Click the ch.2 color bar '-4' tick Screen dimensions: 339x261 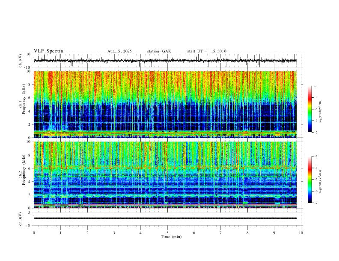point(315,168)
